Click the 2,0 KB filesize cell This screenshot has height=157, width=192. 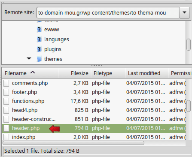(x=81, y=137)
